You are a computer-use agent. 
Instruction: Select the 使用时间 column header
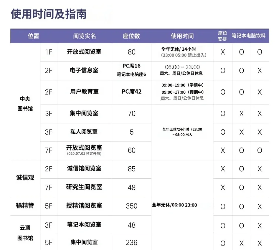coord(182,36)
